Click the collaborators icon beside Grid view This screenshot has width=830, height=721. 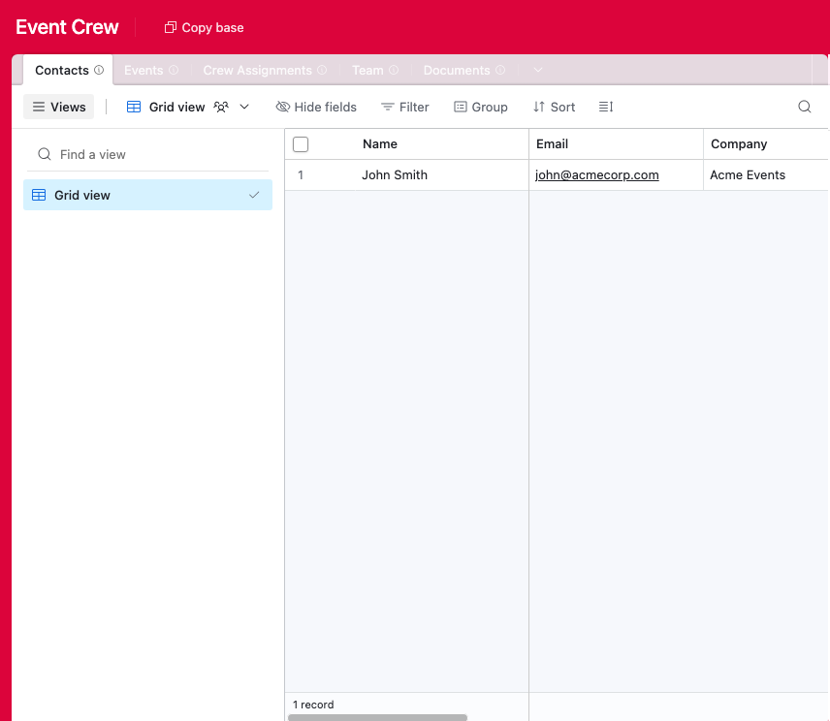[221, 107]
